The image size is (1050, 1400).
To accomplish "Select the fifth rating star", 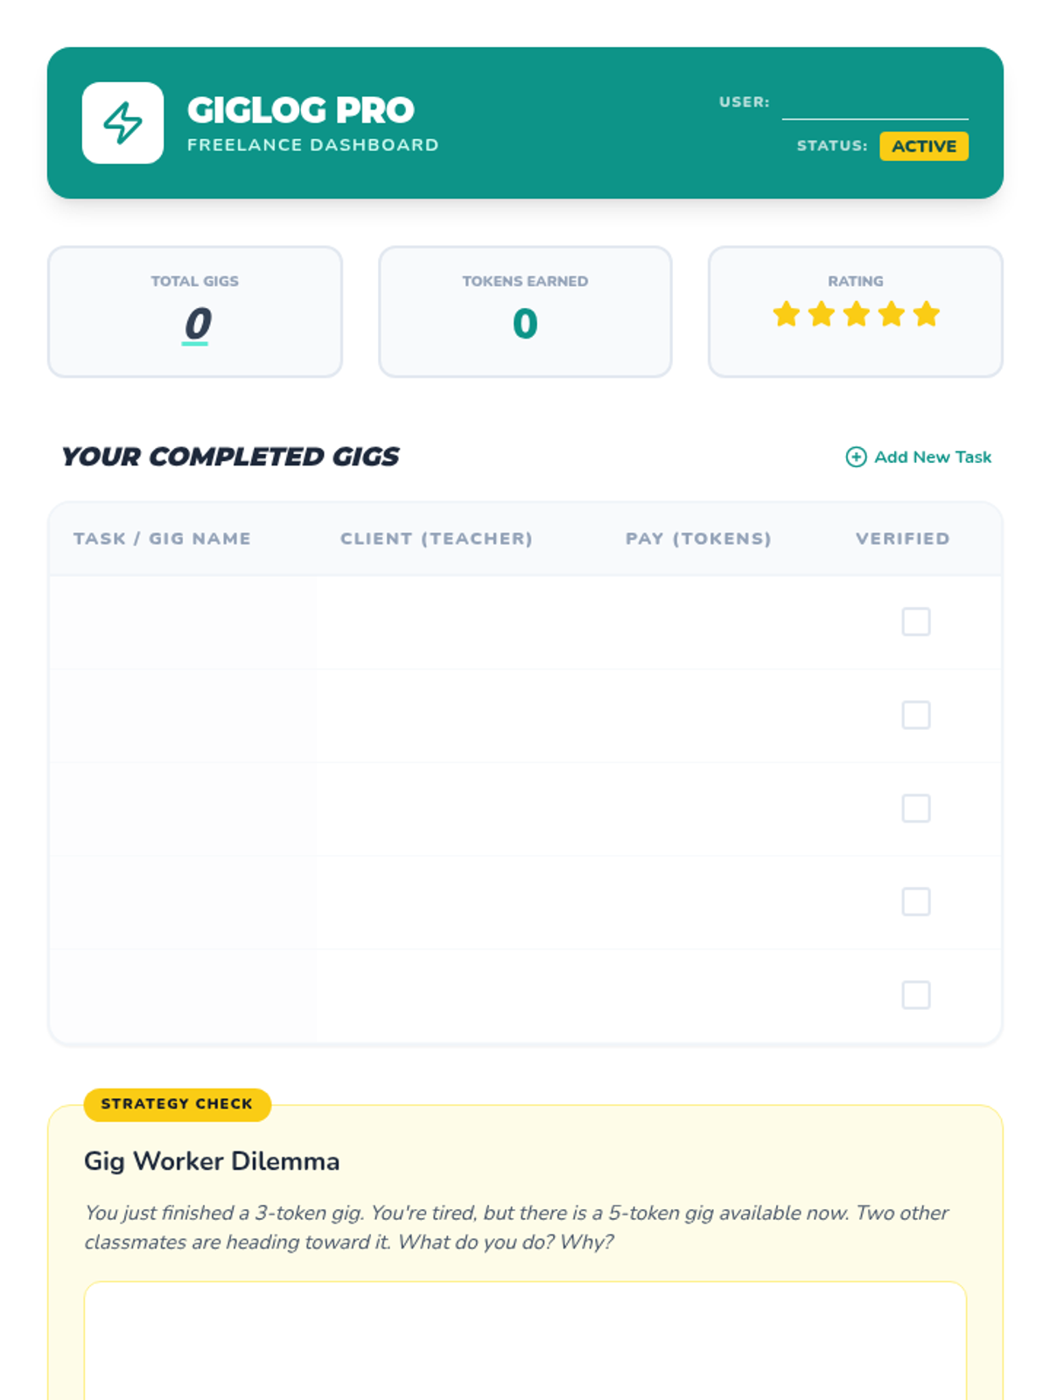I will click(926, 313).
